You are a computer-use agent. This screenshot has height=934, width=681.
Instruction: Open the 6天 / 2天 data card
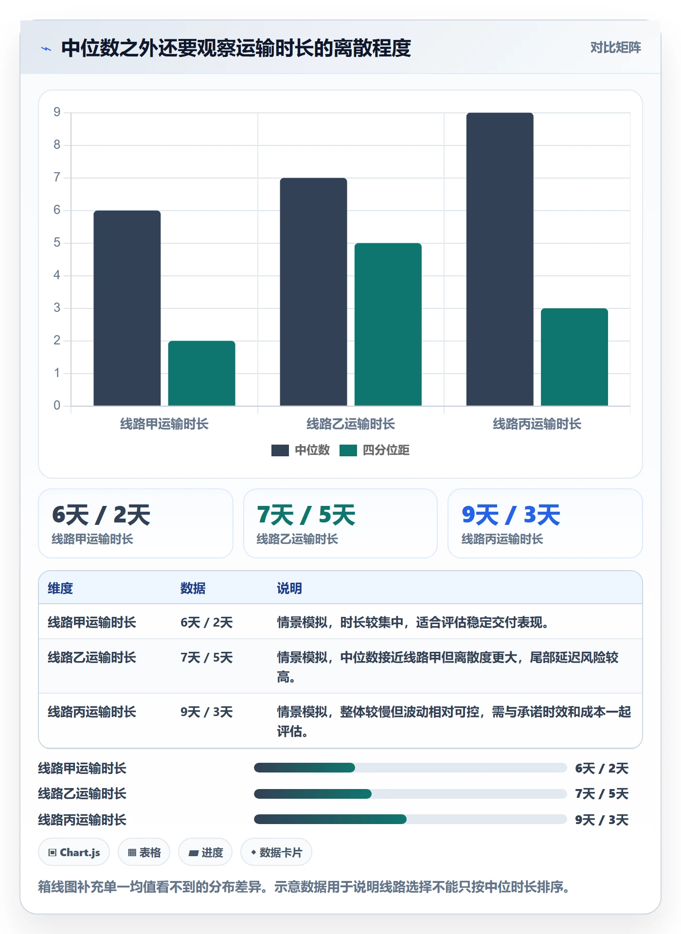tap(136, 523)
